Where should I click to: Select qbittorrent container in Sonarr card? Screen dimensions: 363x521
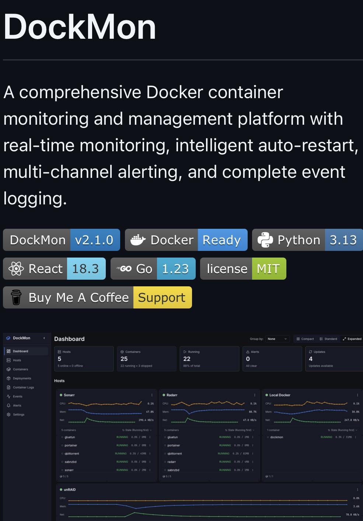[72, 454]
